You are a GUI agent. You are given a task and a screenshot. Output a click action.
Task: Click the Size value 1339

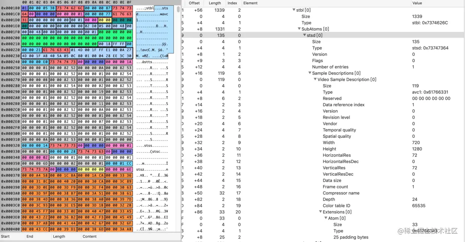417,16
